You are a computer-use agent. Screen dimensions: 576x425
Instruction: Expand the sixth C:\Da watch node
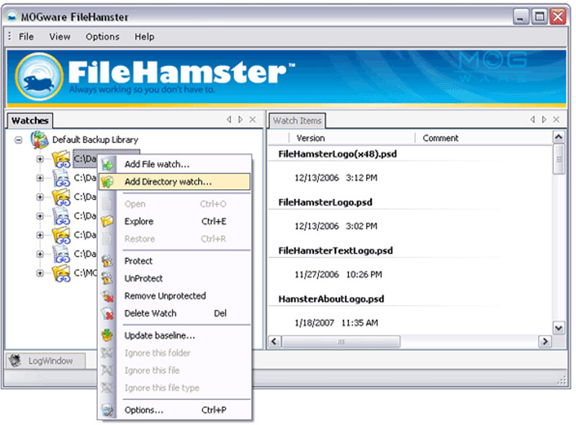(40, 254)
